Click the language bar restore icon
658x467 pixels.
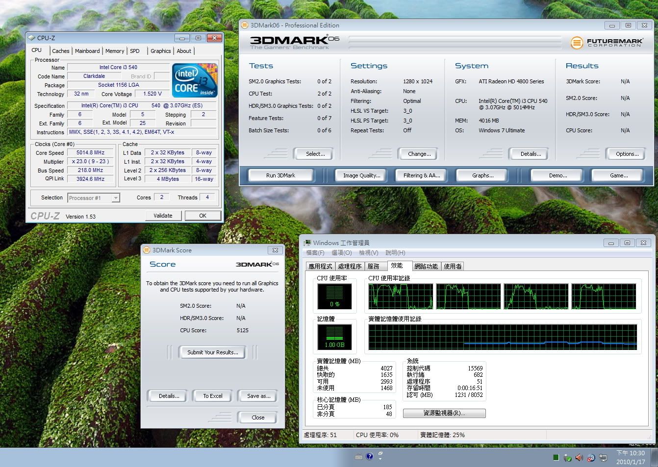380,454
